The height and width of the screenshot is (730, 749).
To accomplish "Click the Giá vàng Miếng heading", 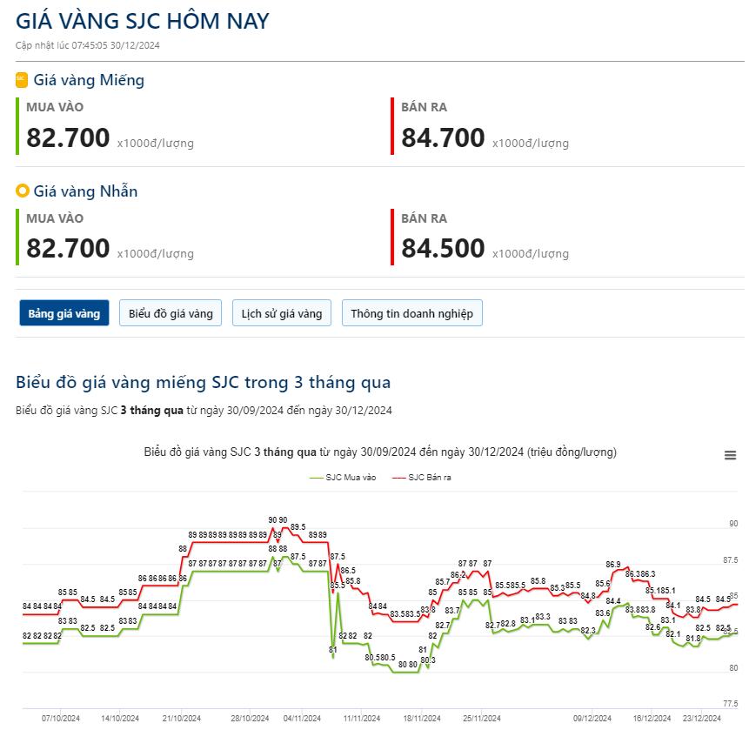I will pos(89,80).
